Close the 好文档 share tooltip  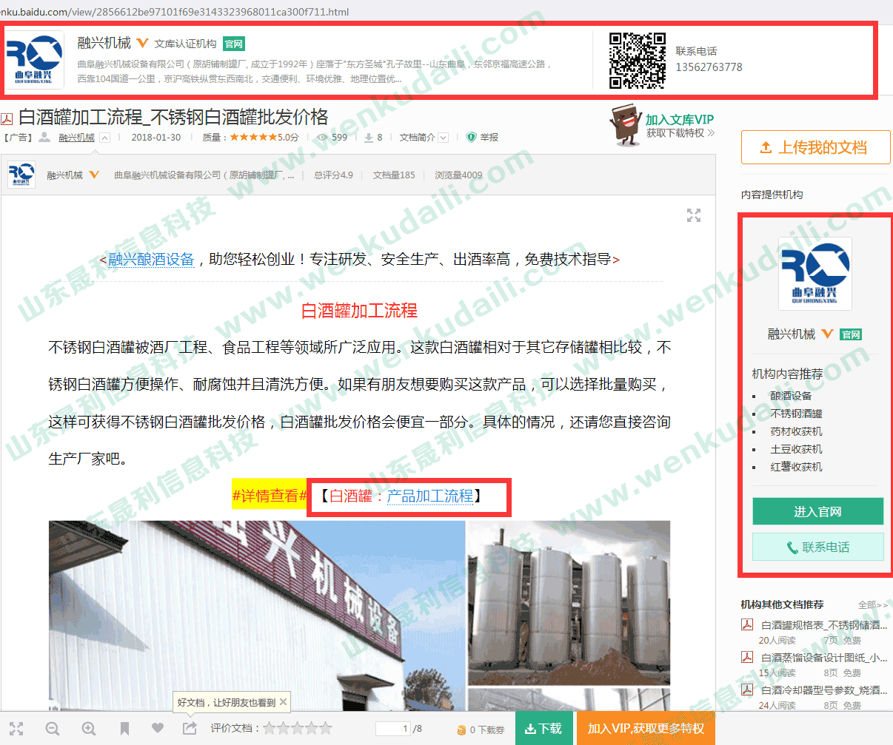[283, 702]
